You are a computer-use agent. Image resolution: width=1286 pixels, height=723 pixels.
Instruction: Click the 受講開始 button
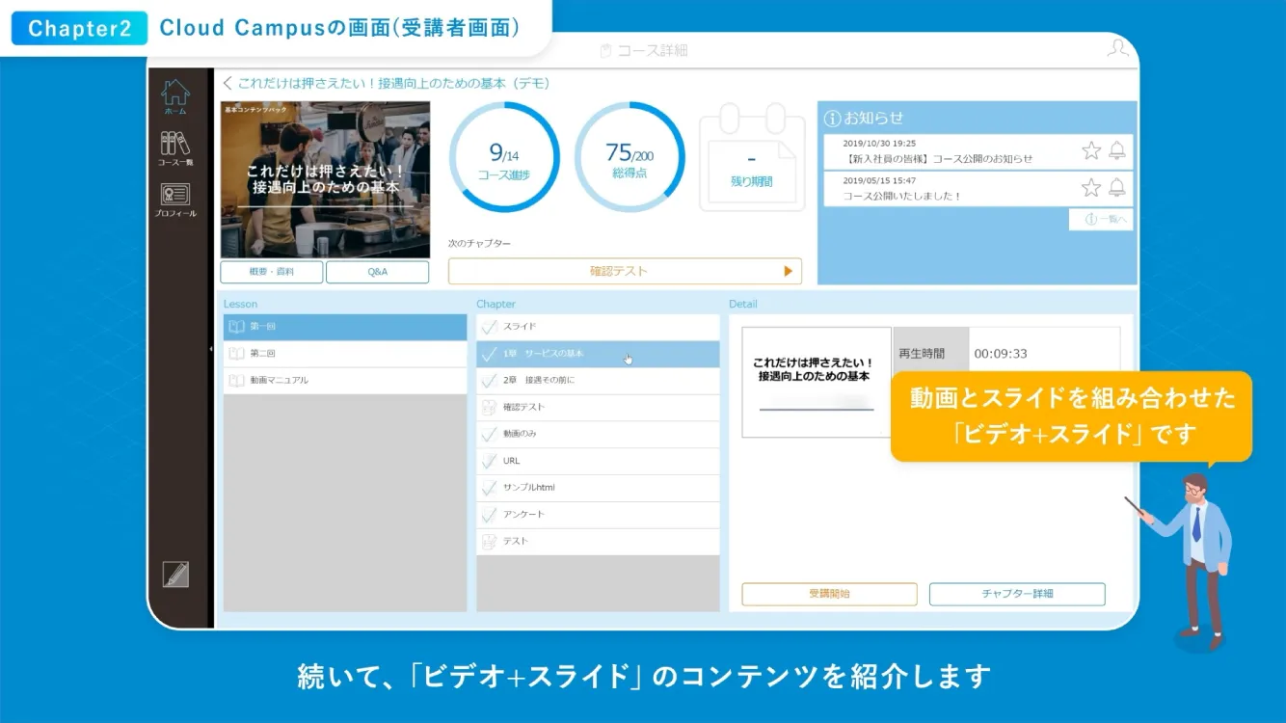(x=829, y=594)
